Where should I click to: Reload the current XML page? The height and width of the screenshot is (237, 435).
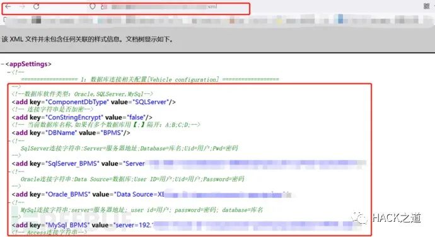37,6
